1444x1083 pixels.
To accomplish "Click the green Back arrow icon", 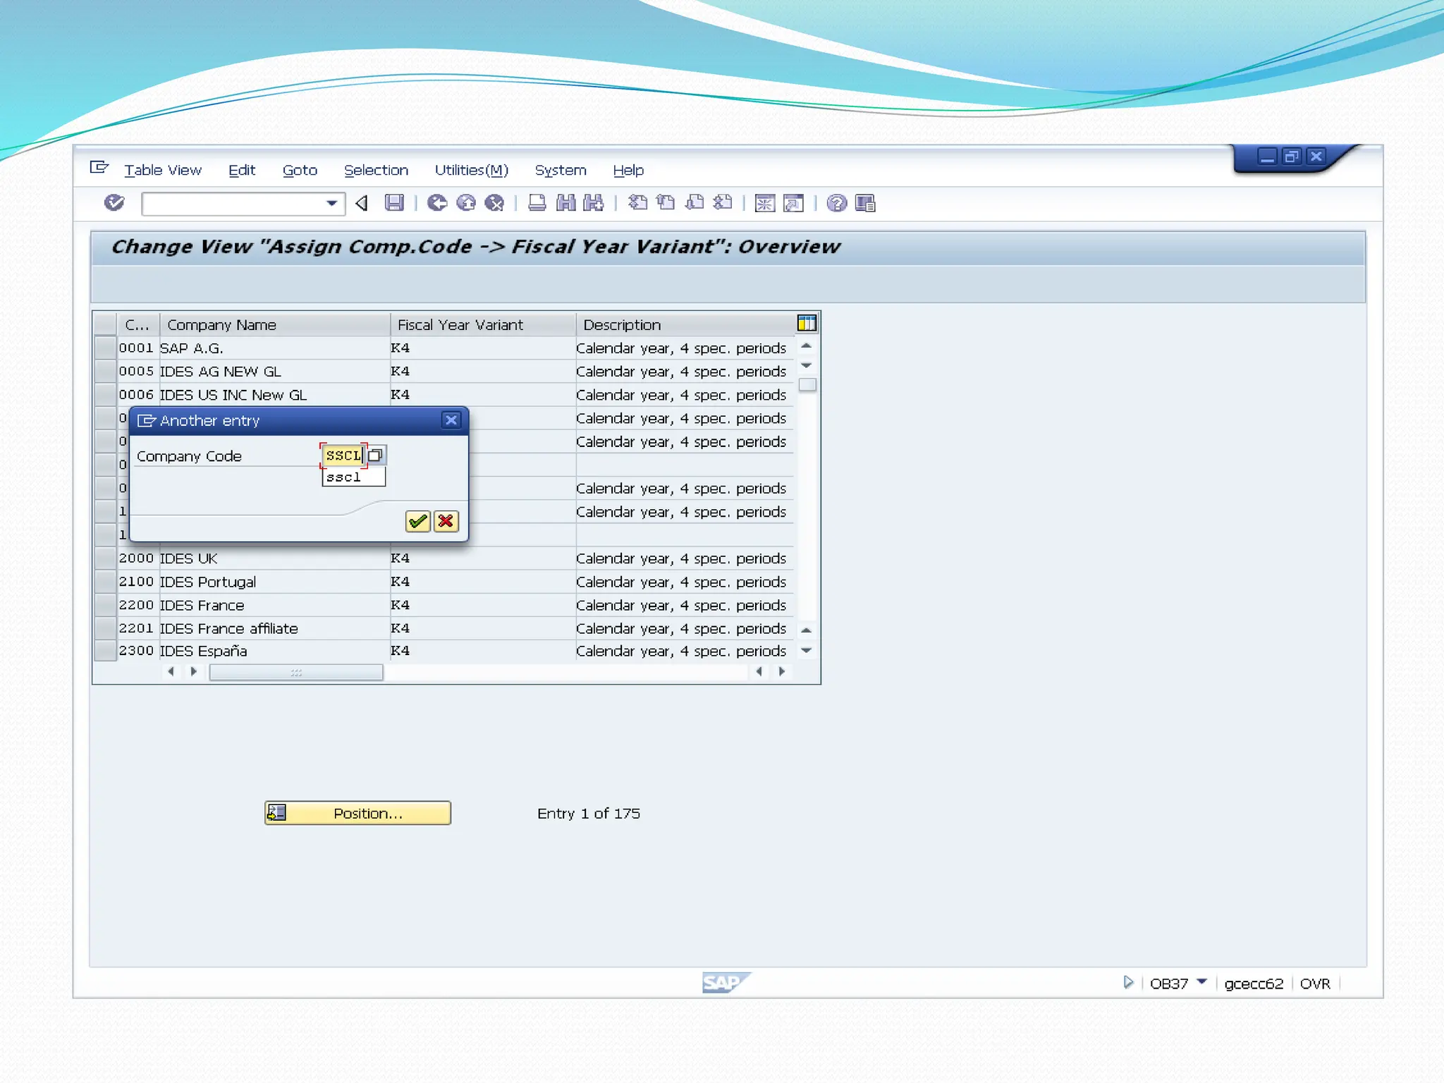I will coord(437,203).
